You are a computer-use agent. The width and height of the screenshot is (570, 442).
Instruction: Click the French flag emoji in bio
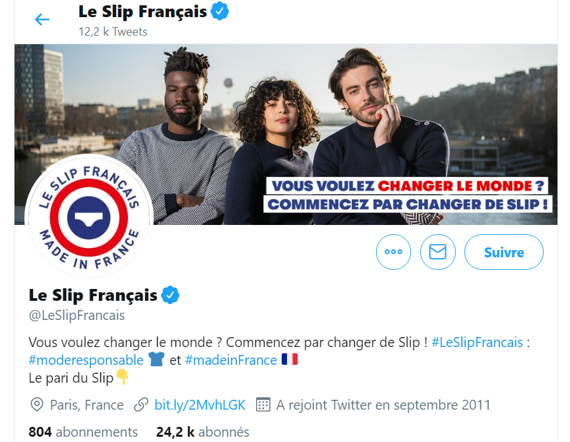tap(290, 359)
